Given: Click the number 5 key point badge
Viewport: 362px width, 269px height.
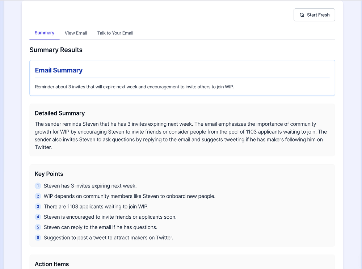Looking at the screenshot, I should click(38, 227).
